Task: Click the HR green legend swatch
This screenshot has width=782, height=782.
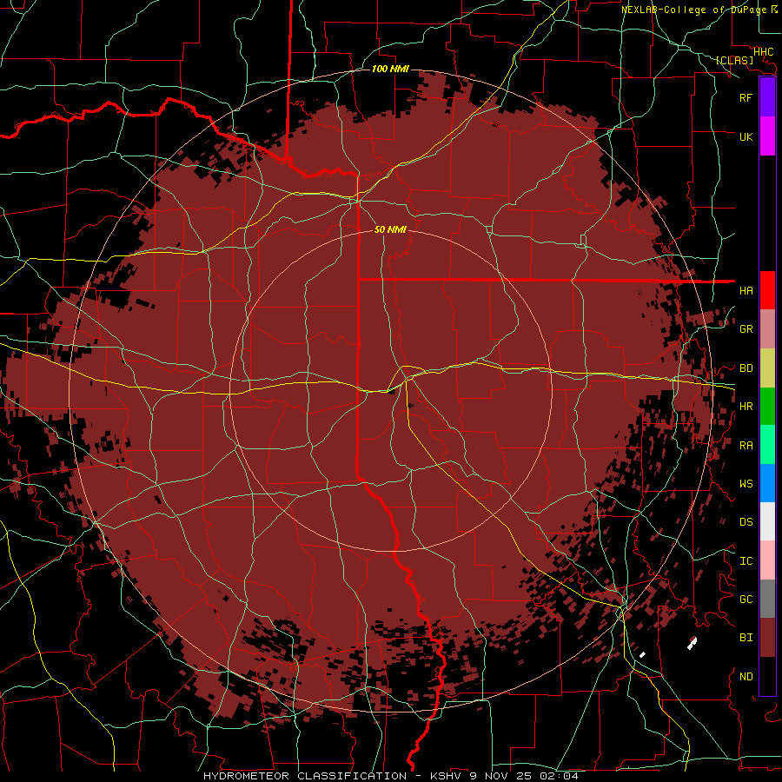Action: coord(767,407)
